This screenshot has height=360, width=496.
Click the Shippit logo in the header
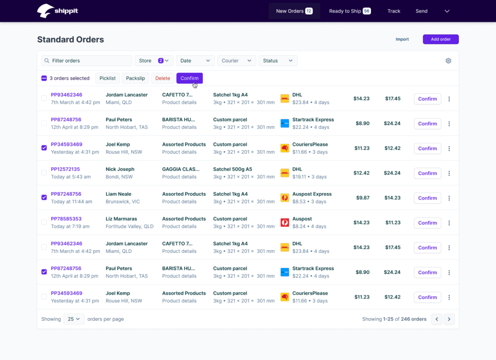click(x=58, y=11)
